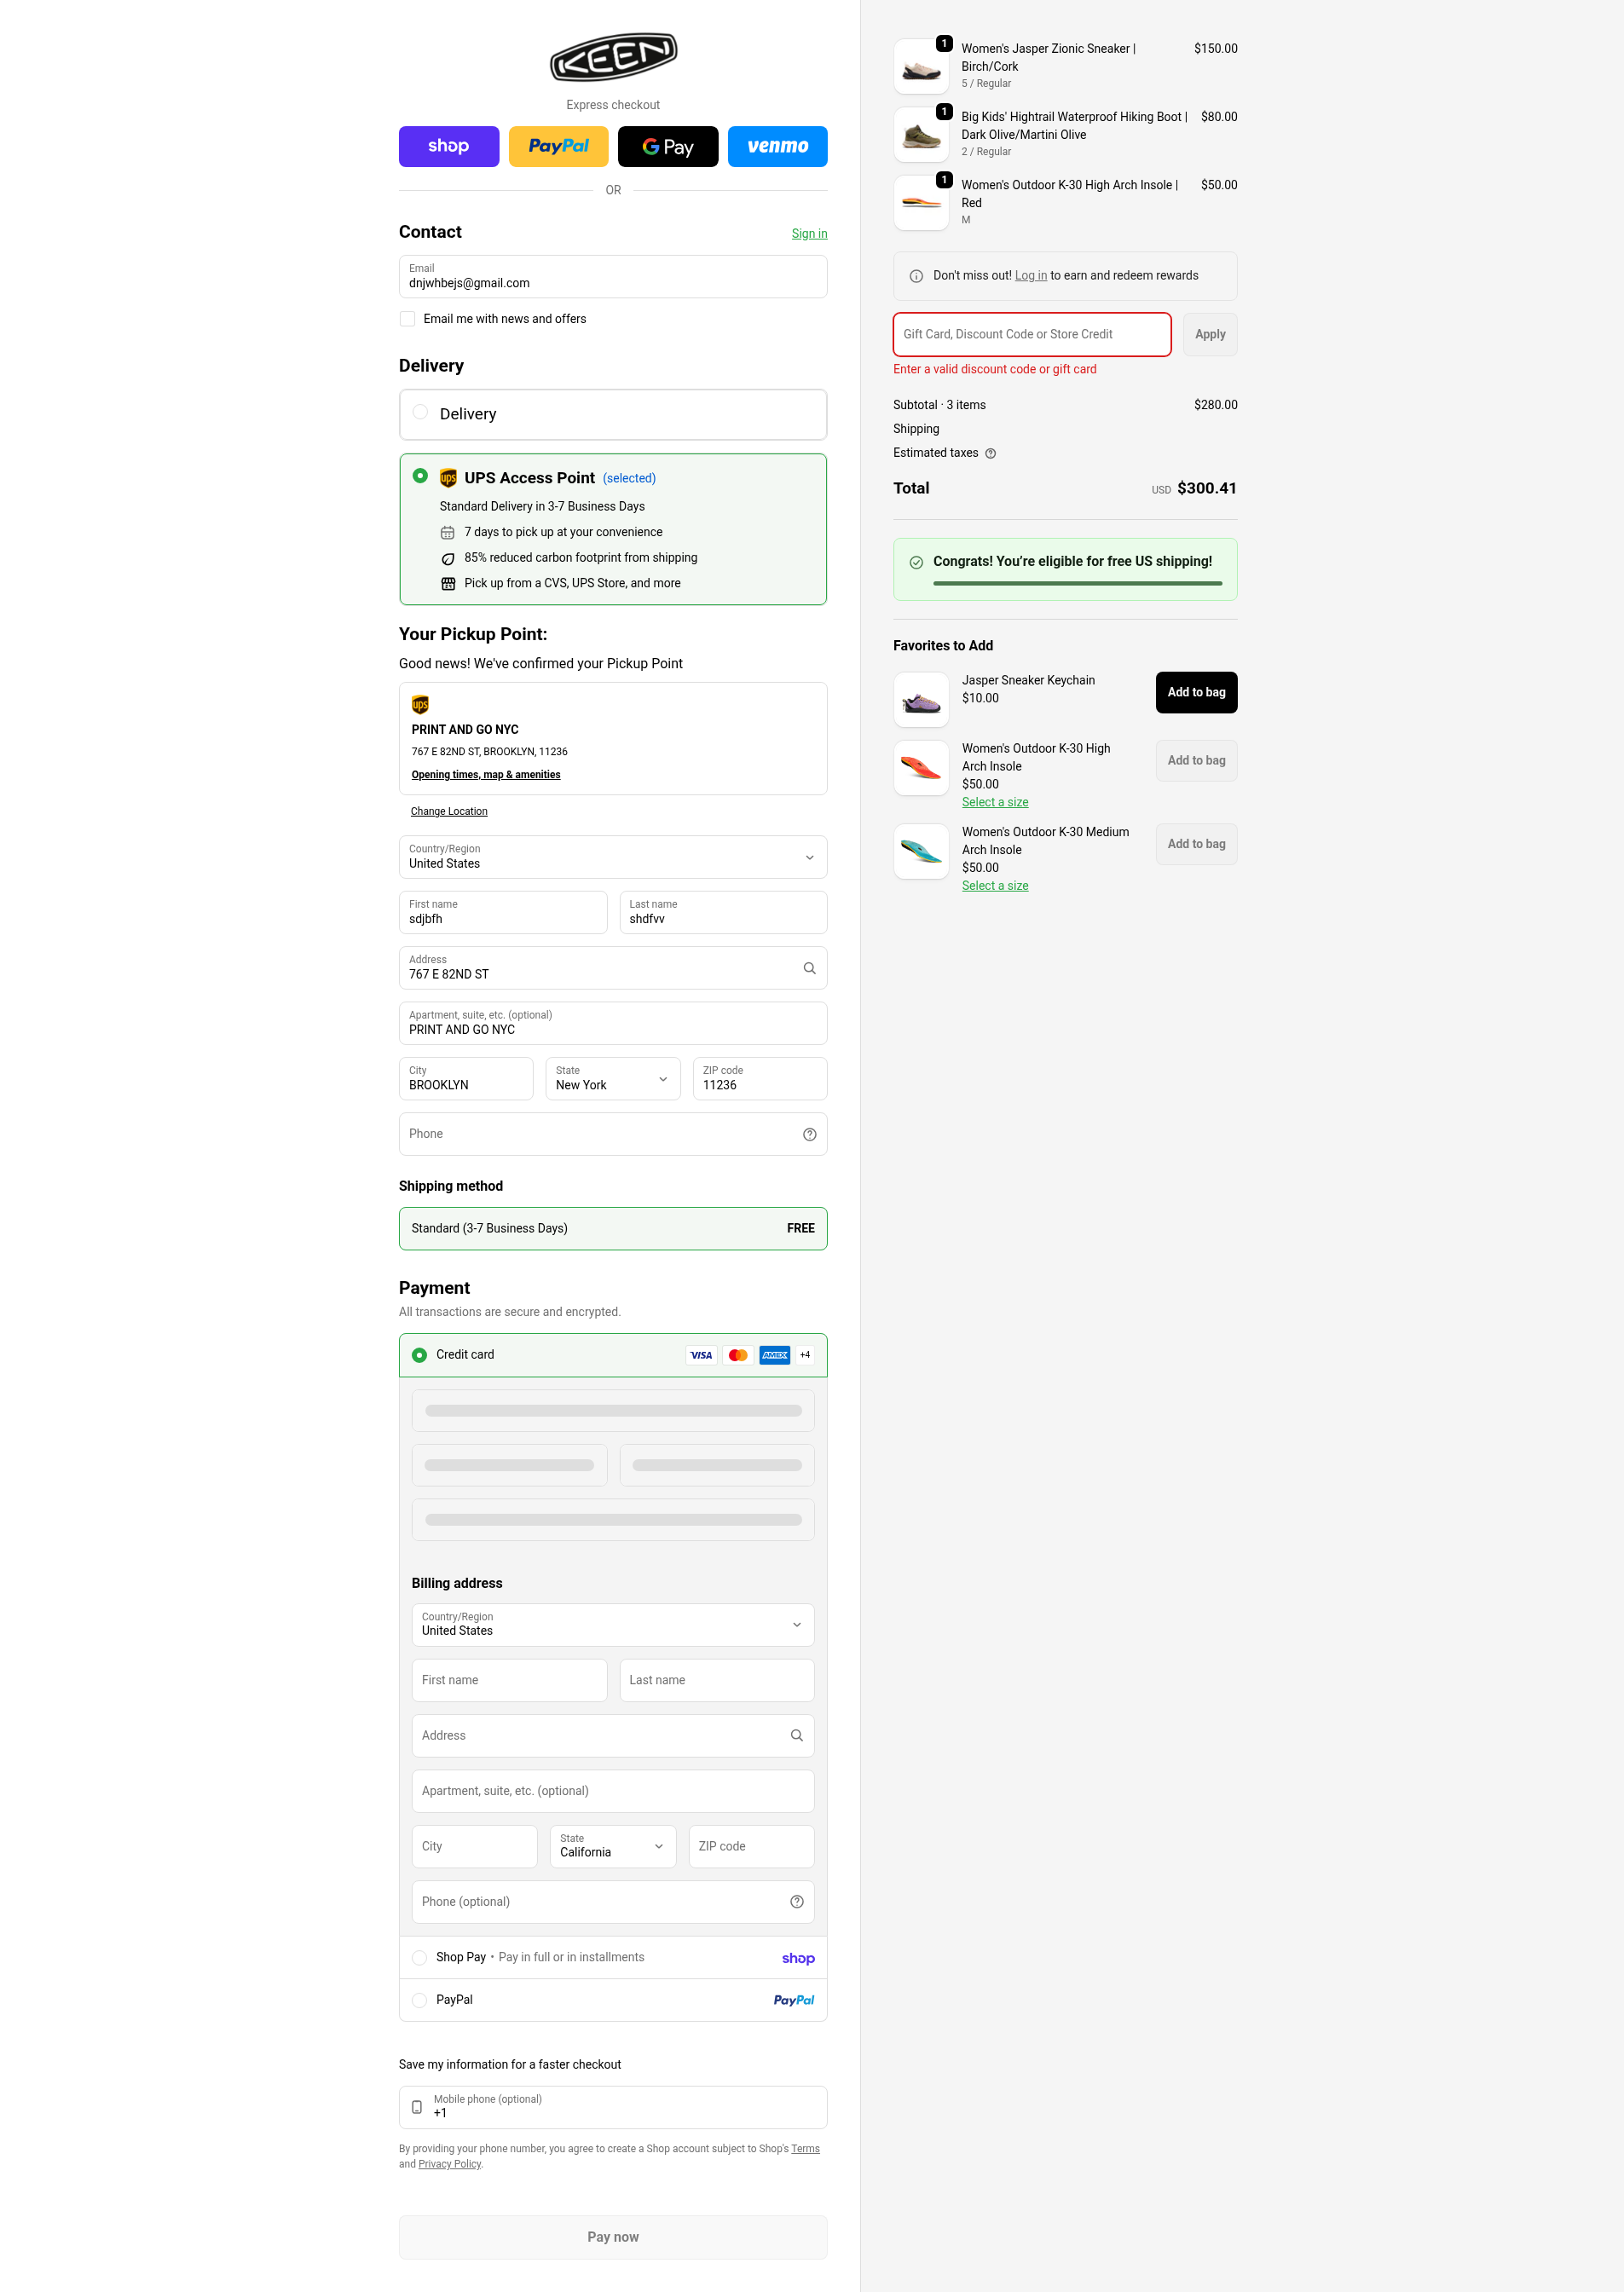Viewport: 1624px width, 2292px height.
Task: Open the shipping Country/Region dropdown
Action: [x=612, y=857]
